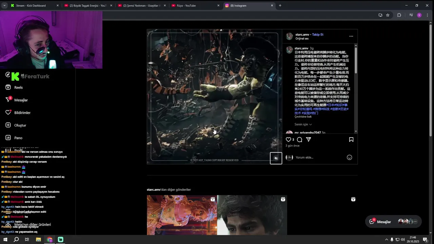Open Chrome profile avatar V
The image size is (434, 244).
[419, 15]
